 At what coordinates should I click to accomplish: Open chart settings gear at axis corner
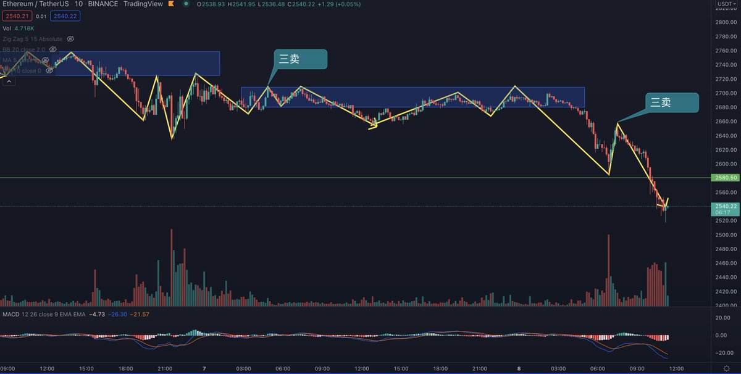pos(727,368)
